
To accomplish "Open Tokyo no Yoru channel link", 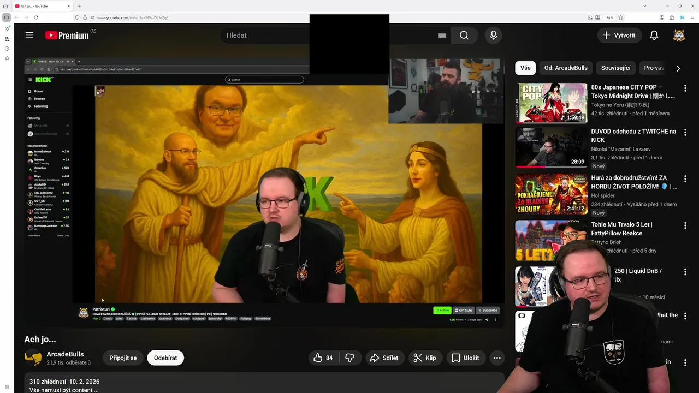I will coord(618,104).
